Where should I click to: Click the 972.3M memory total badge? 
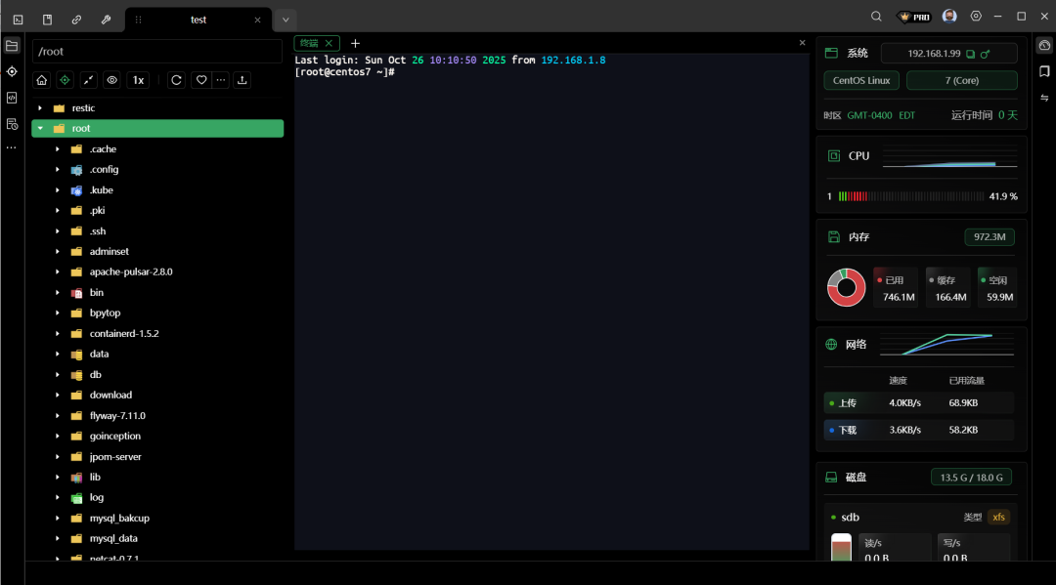point(990,236)
